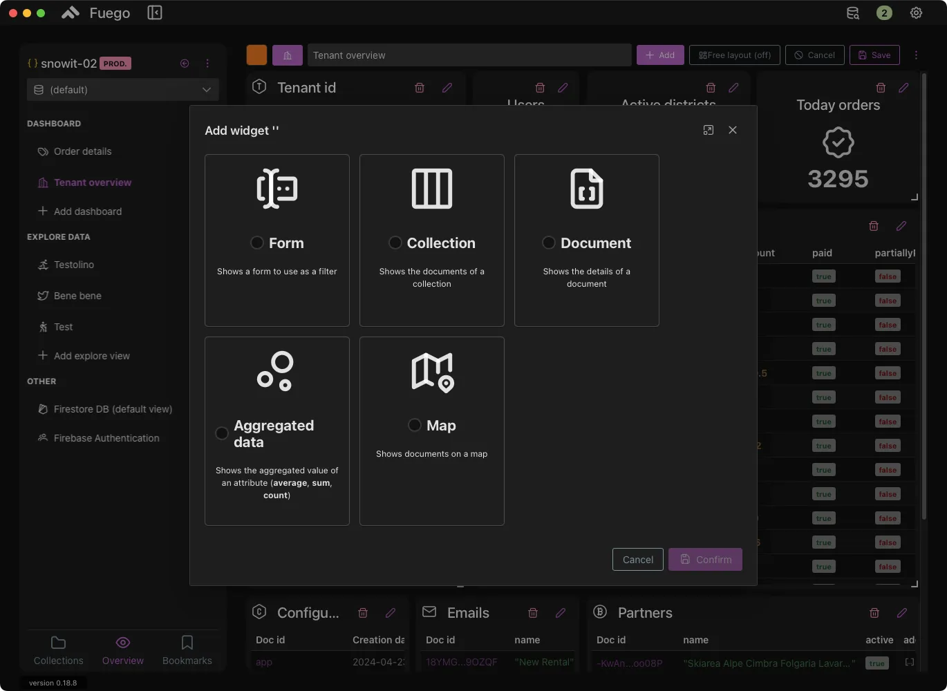This screenshot has height=691, width=947.
Task: Click the trash icon on Today orders widget
Action: coord(881,88)
